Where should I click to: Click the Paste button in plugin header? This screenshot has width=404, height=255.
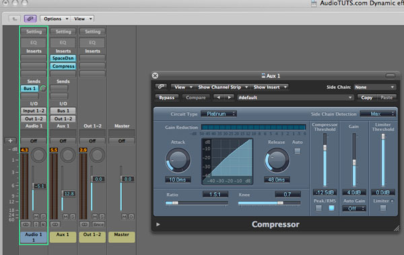click(386, 98)
